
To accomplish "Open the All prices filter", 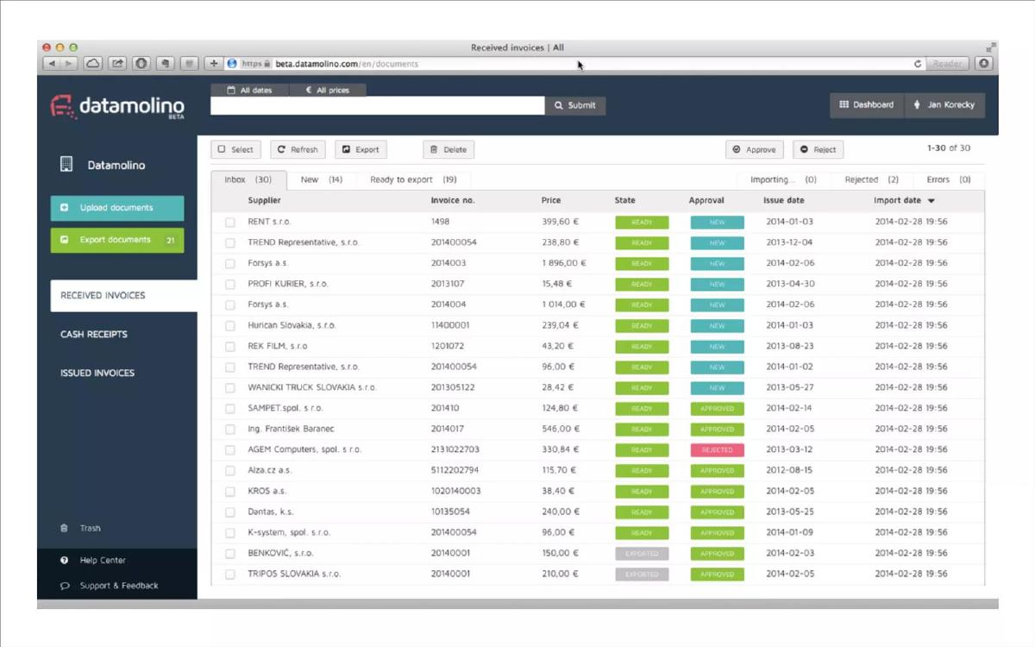I will coord(328,90).
